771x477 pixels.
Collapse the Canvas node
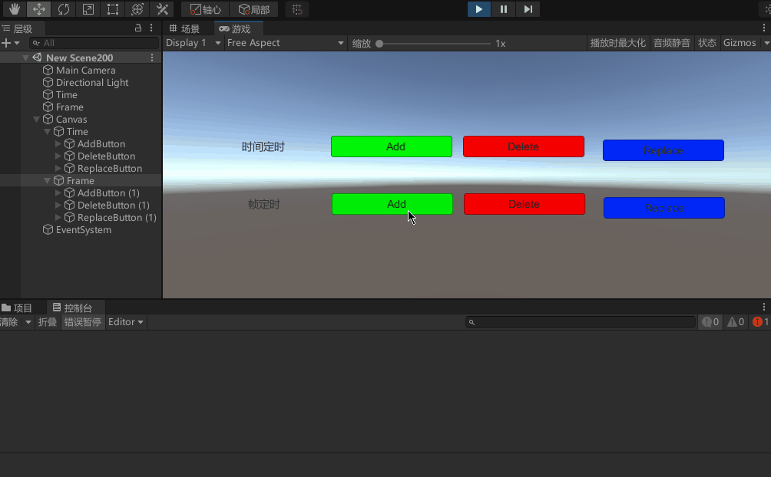(x=36, y=120)
